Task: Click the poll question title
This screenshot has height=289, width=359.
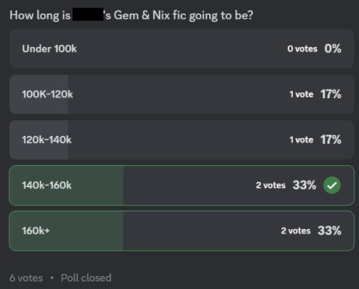Action: pos(132,15)
